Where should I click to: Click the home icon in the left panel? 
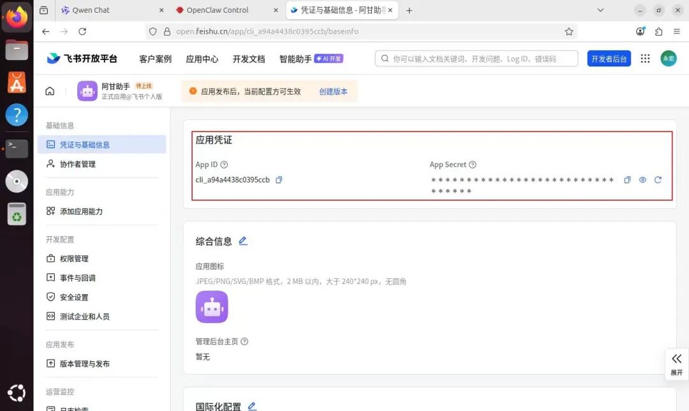[x=50, y=91]
